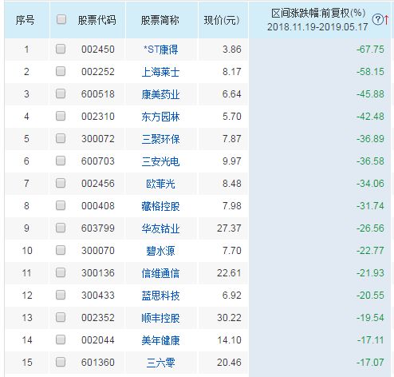Select the change value -42.48
Image resolution: width=394 pixels, height=377 pixels.
coord(370,117)
